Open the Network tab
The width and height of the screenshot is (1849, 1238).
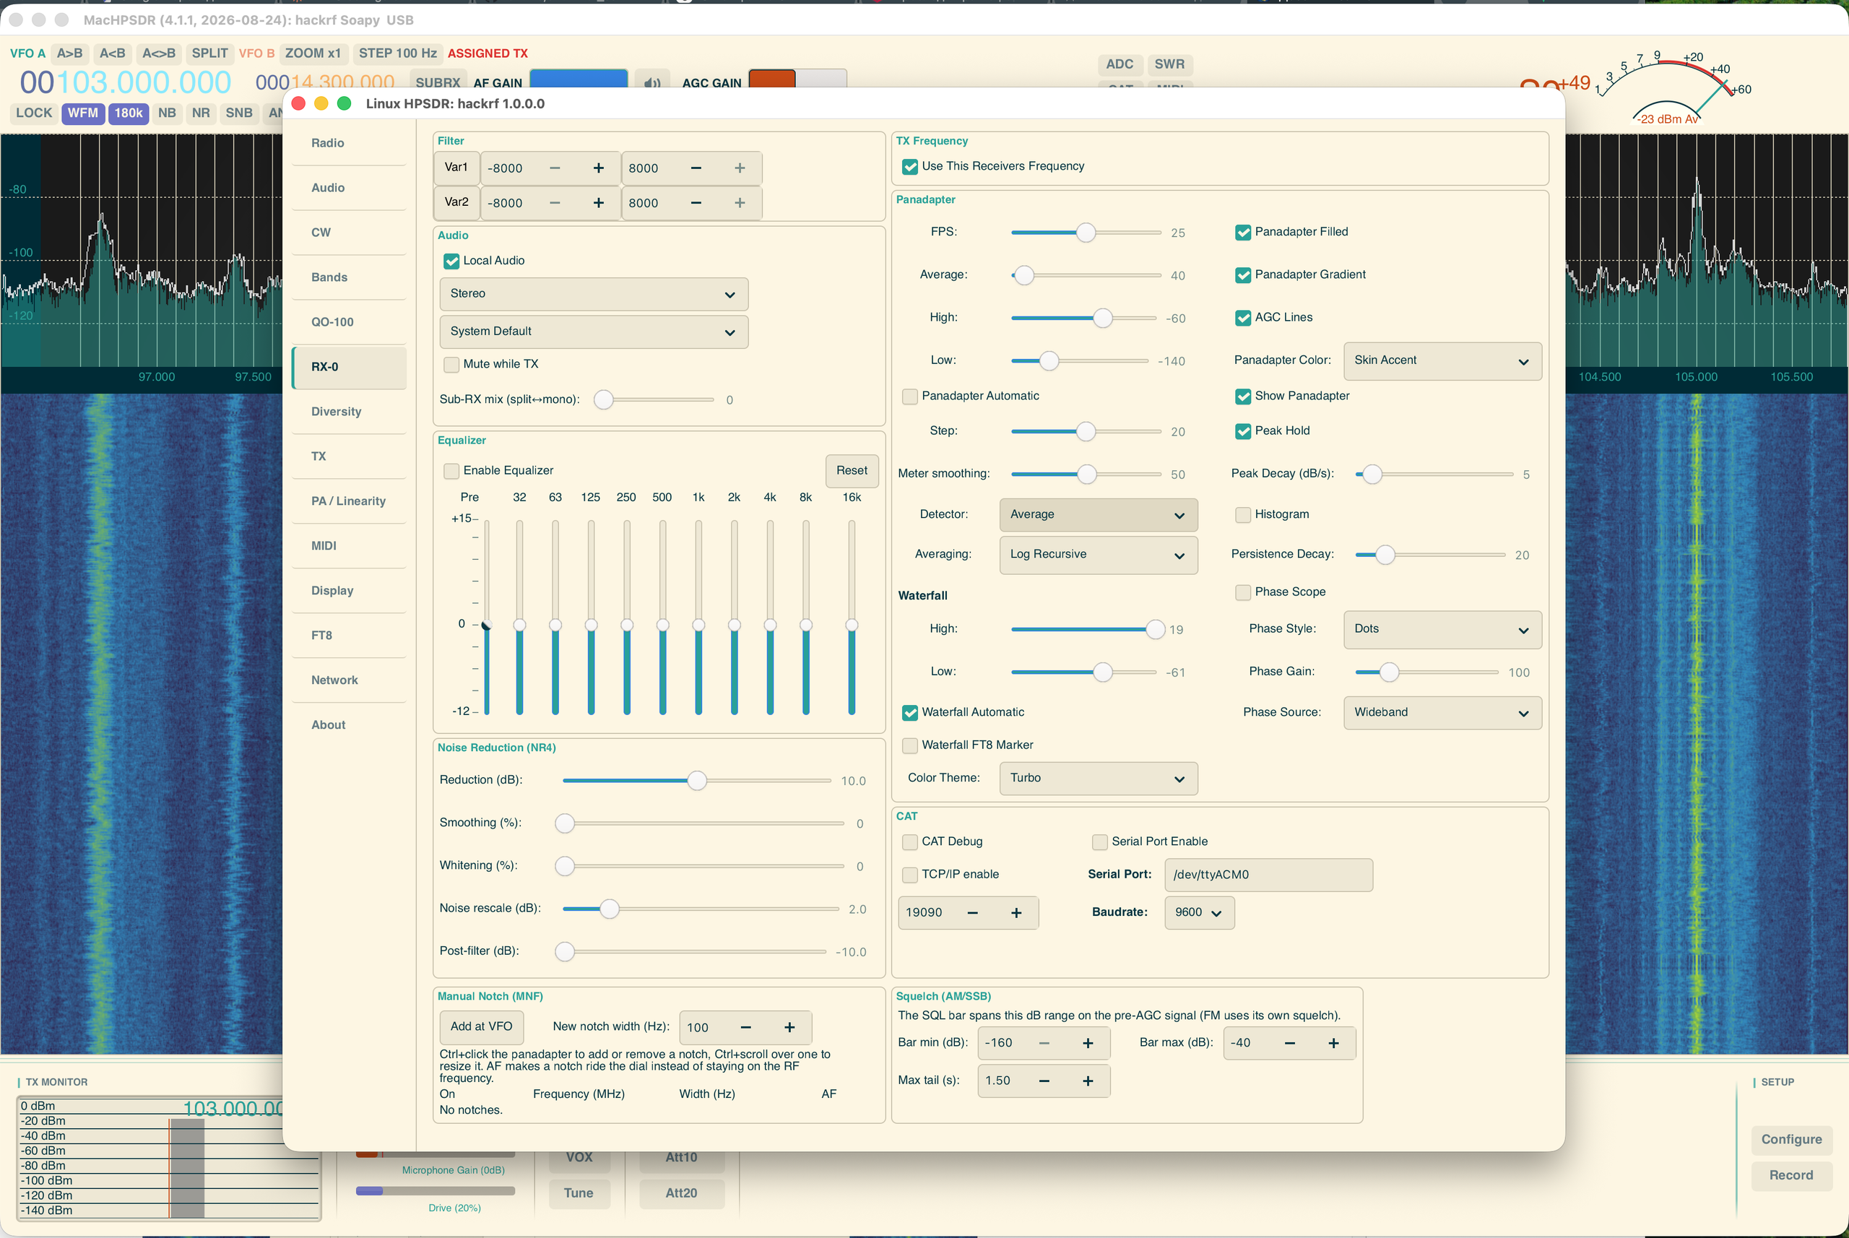coord(349,680)
